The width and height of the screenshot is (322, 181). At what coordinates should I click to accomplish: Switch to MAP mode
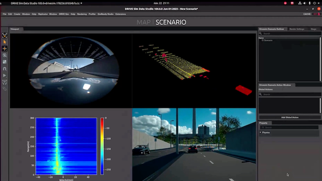coord(144,22)
